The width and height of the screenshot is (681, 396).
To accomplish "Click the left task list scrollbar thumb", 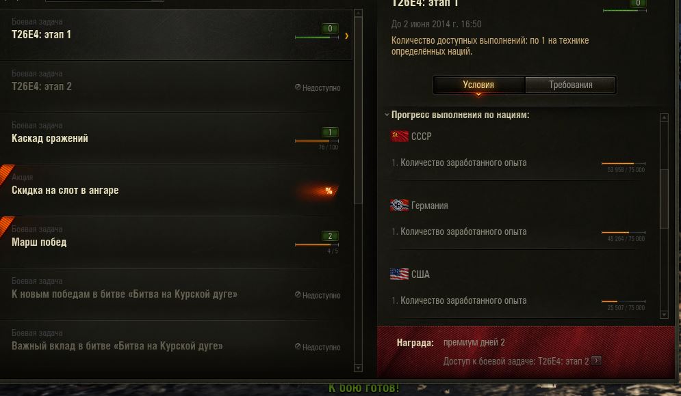I will point(359,110).
